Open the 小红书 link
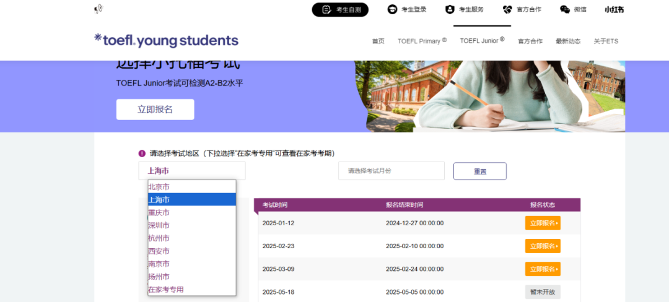Screen dimensions: 669x302 (614, 9)
